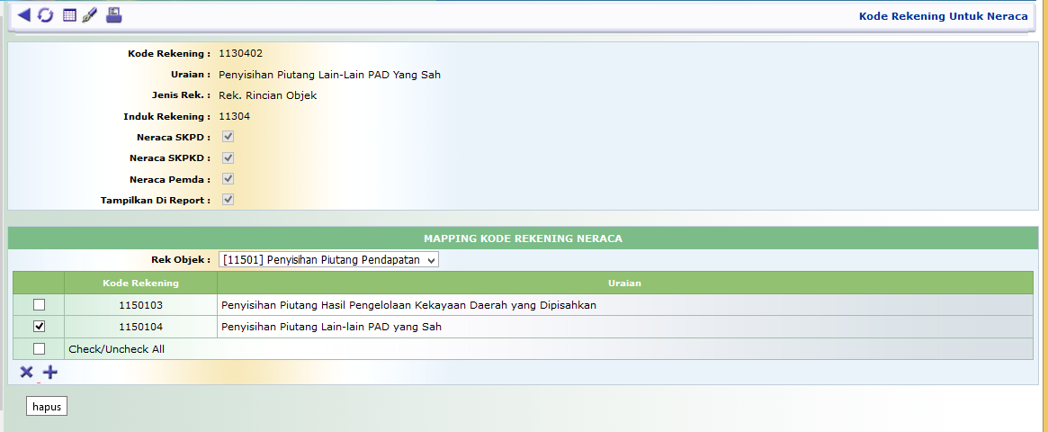Click the Uraian column header
This screenshot has height=432, width=1048.
tap(624, 283)
